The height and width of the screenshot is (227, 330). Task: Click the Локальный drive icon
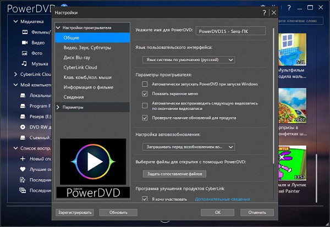point(23,96)
